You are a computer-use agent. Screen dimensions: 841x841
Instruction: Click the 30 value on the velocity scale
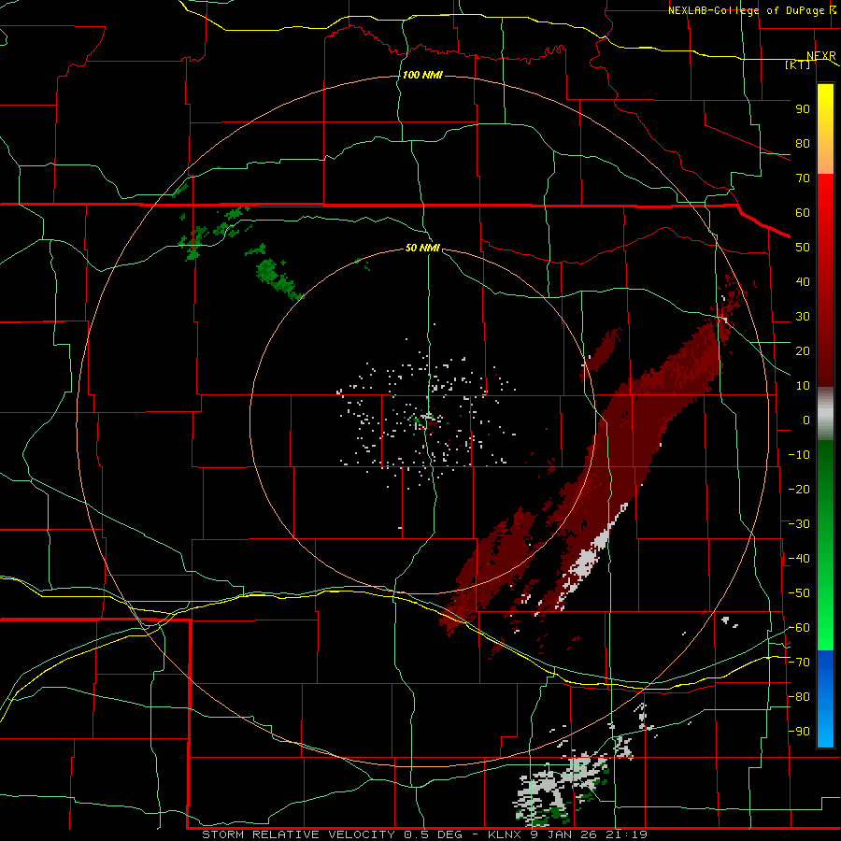803,317
